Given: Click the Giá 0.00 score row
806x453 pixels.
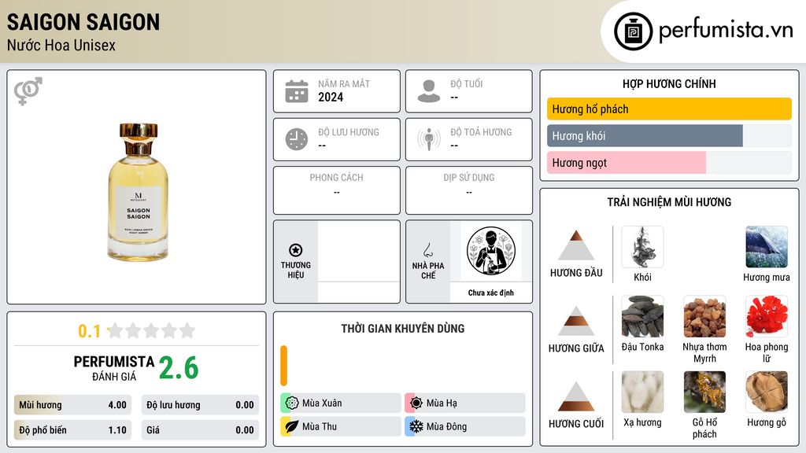Looking at the screenshot, I should click(200, 430).
